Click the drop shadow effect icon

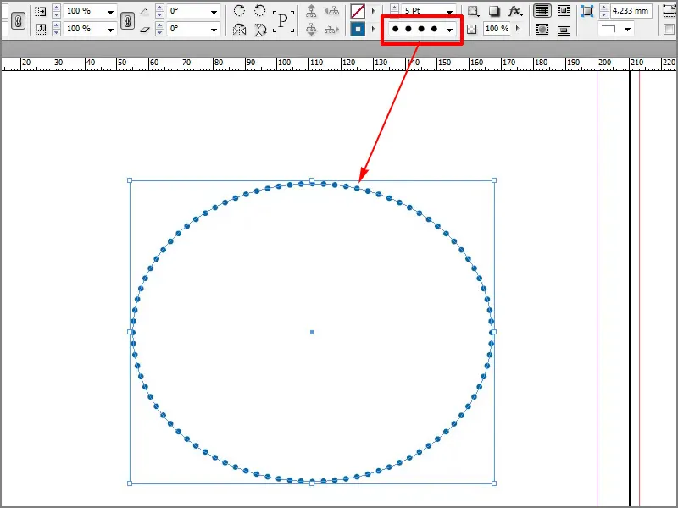493,9
